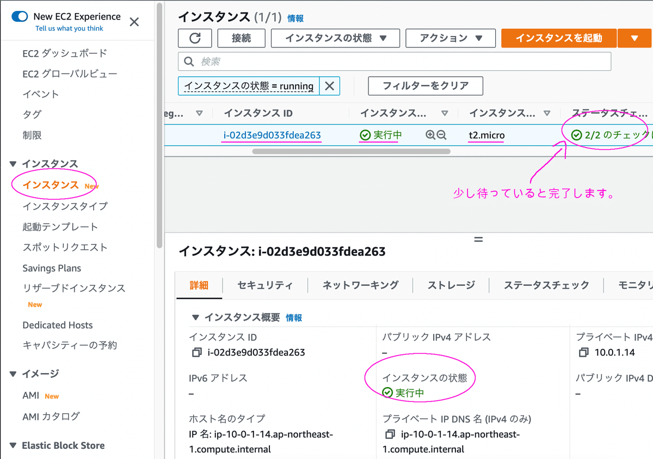Open タグ in the sidebar
The image size is (653, 459).
coord(32,114)
